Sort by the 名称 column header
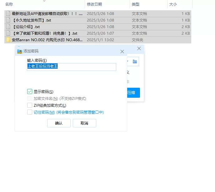This screenshot has width=215, height=192. pyautogui.click(x=9, y=4)
